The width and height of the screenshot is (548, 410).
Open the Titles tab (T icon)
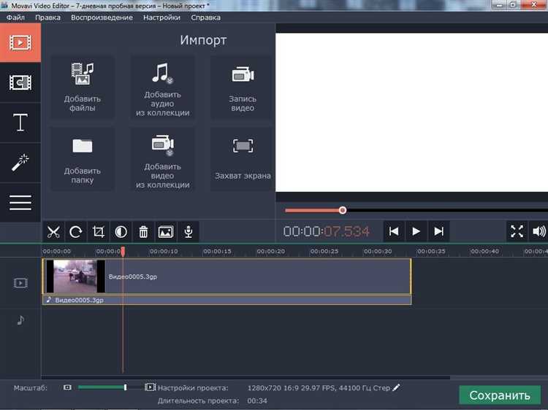[x=20, y=123]
